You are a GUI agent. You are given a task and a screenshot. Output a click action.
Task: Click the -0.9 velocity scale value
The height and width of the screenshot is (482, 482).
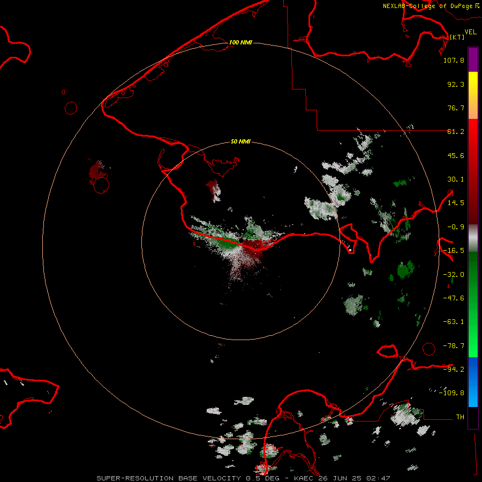tap(456, 227)
